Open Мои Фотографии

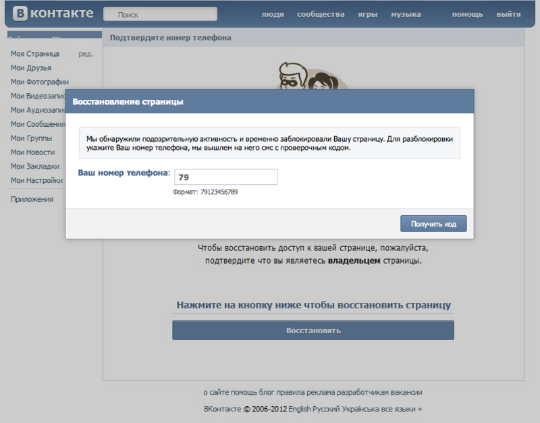click(x=40, y=82)
